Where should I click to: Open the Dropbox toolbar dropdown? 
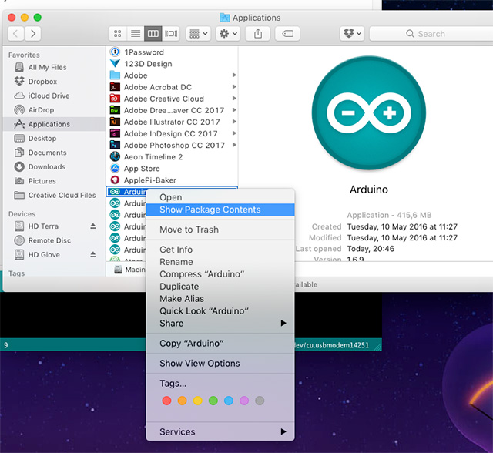351,34
